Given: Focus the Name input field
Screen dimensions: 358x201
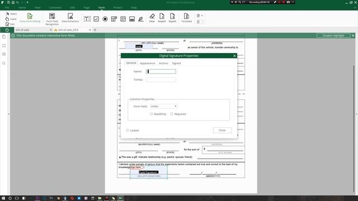Looking at the screenshot, I should tap(161, 71).
